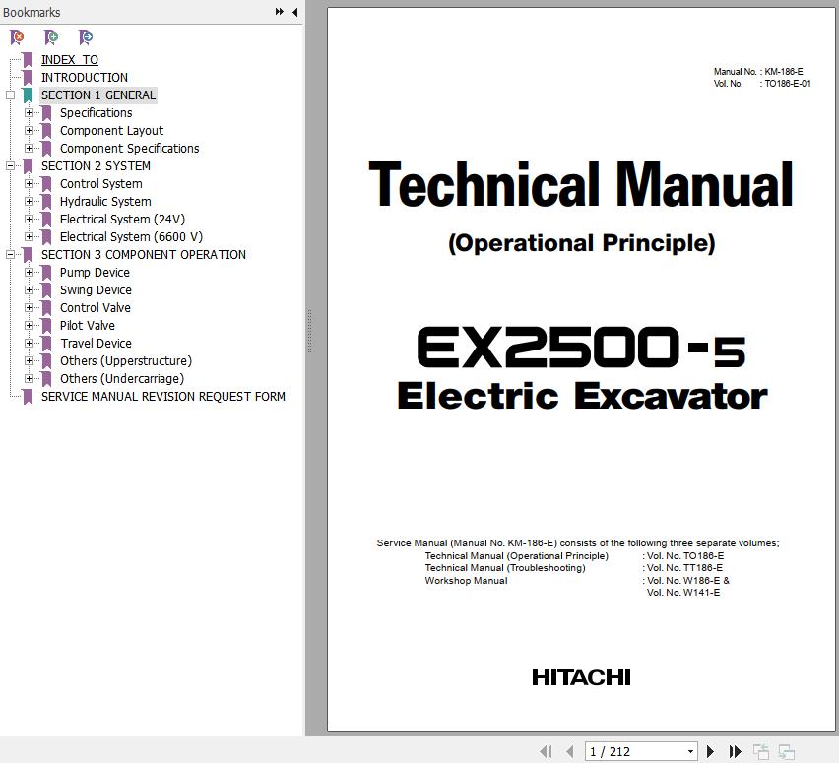Click the bookmark icon beside Pilot Valve
The width and height of the screenshot is (839, 763).
[x=46, y=325]
